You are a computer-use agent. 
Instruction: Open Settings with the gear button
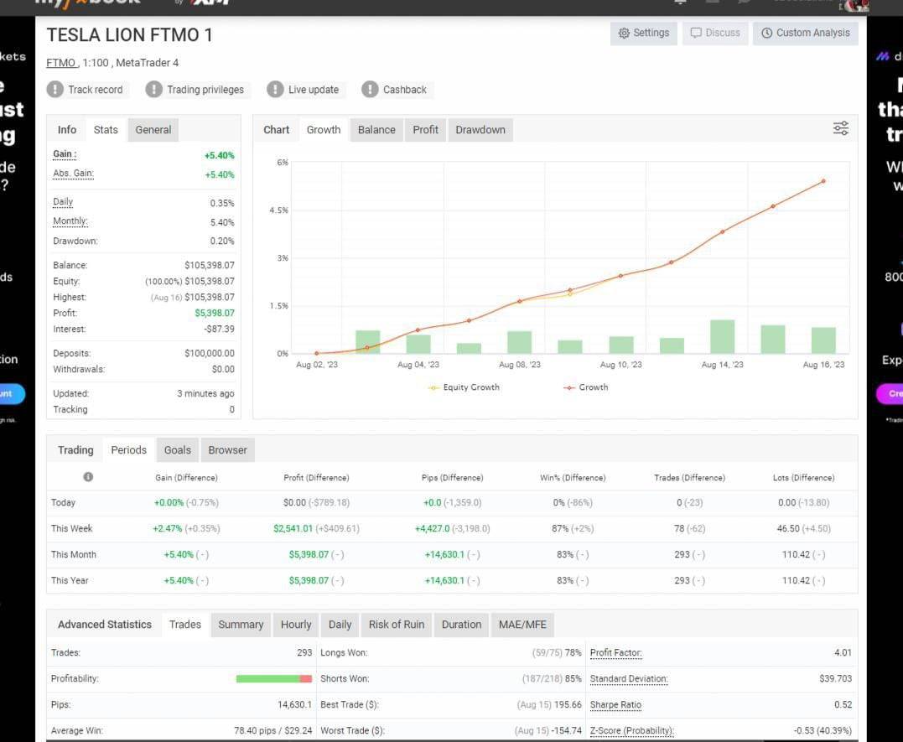[x=644, y=33]
